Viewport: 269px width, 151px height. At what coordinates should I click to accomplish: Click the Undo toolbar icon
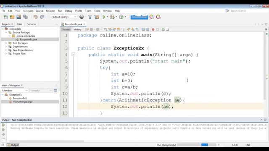point(35,17)
